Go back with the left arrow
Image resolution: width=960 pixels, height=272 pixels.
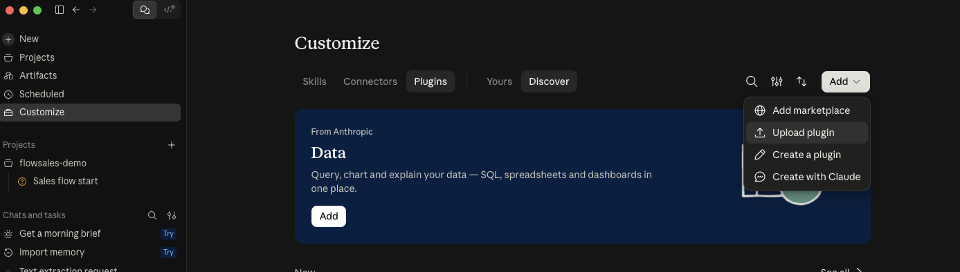click(76, 10)
